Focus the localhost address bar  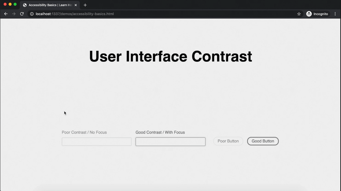(142, 14)
